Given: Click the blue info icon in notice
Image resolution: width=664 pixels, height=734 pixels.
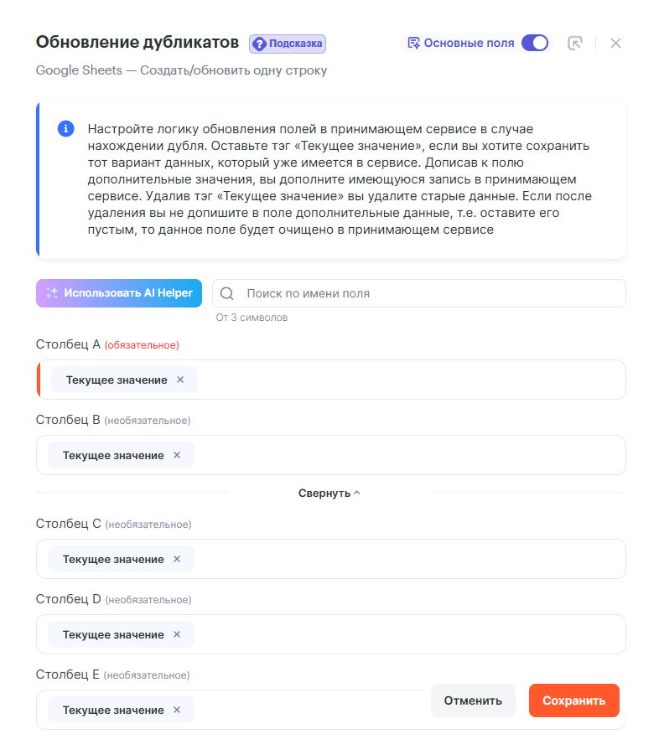Looking at the screenshot, I should (x=65, y=129).
